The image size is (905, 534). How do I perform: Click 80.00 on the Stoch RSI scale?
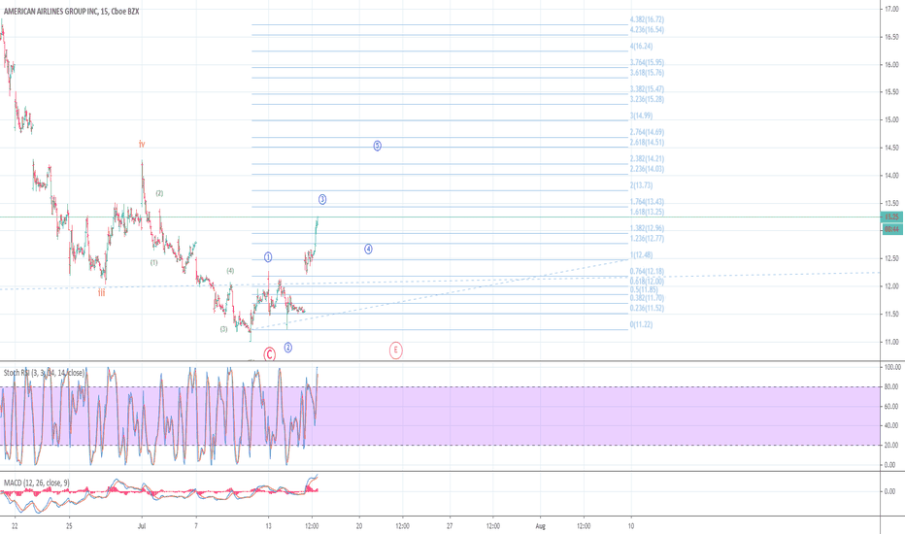point(891,386)
